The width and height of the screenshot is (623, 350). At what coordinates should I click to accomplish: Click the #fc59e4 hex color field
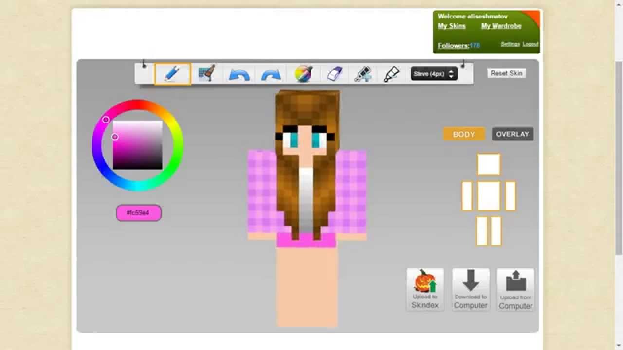pyautogui.click(x=139, y=213)
